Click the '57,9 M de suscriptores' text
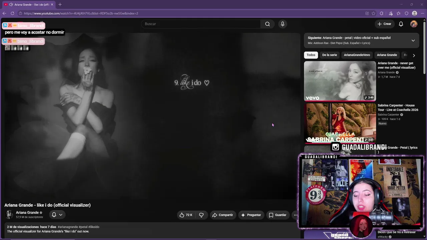 point(29,217)
